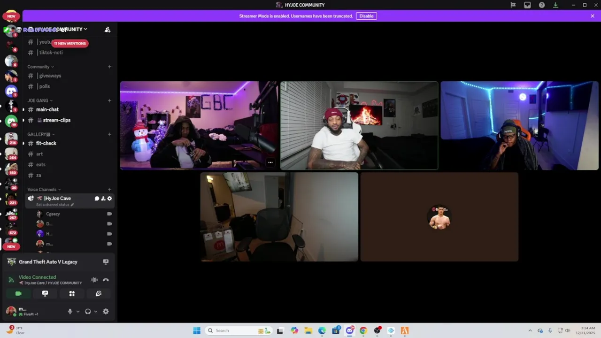Open the Windows Start menu
601x338 pixels.
point(197,330)
